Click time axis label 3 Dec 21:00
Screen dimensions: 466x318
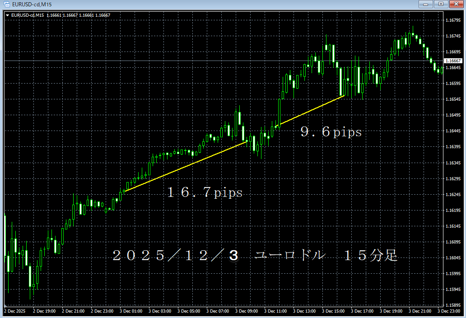coord(420,311)
